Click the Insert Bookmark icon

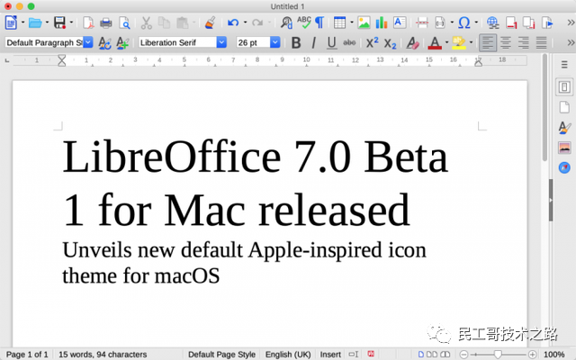tap(547, 22)
